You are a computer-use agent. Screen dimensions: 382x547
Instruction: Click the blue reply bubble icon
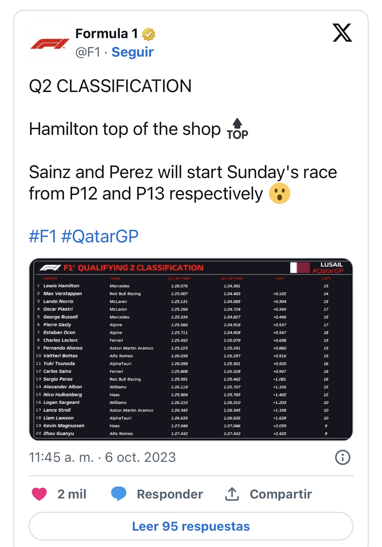coord(118,494)
